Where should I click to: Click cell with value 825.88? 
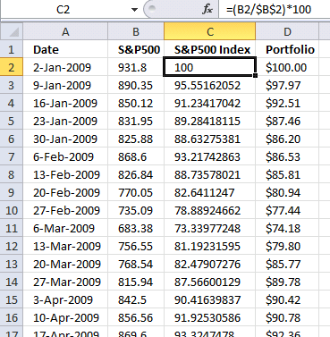point(136,139)
